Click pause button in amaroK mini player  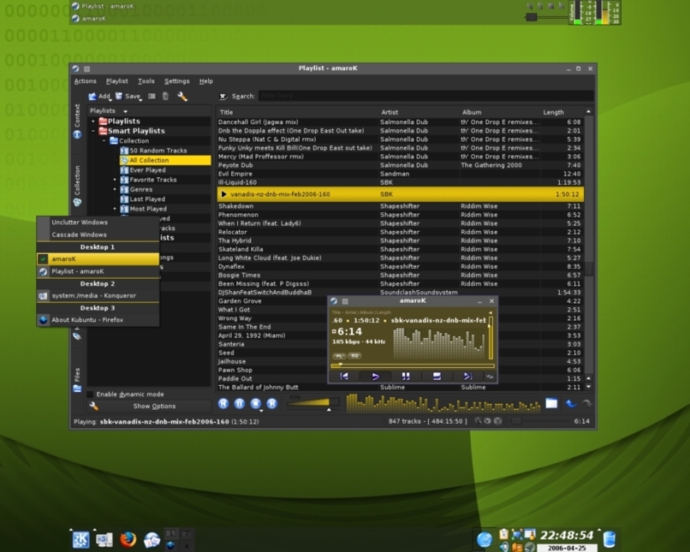(x=406, y=376)
